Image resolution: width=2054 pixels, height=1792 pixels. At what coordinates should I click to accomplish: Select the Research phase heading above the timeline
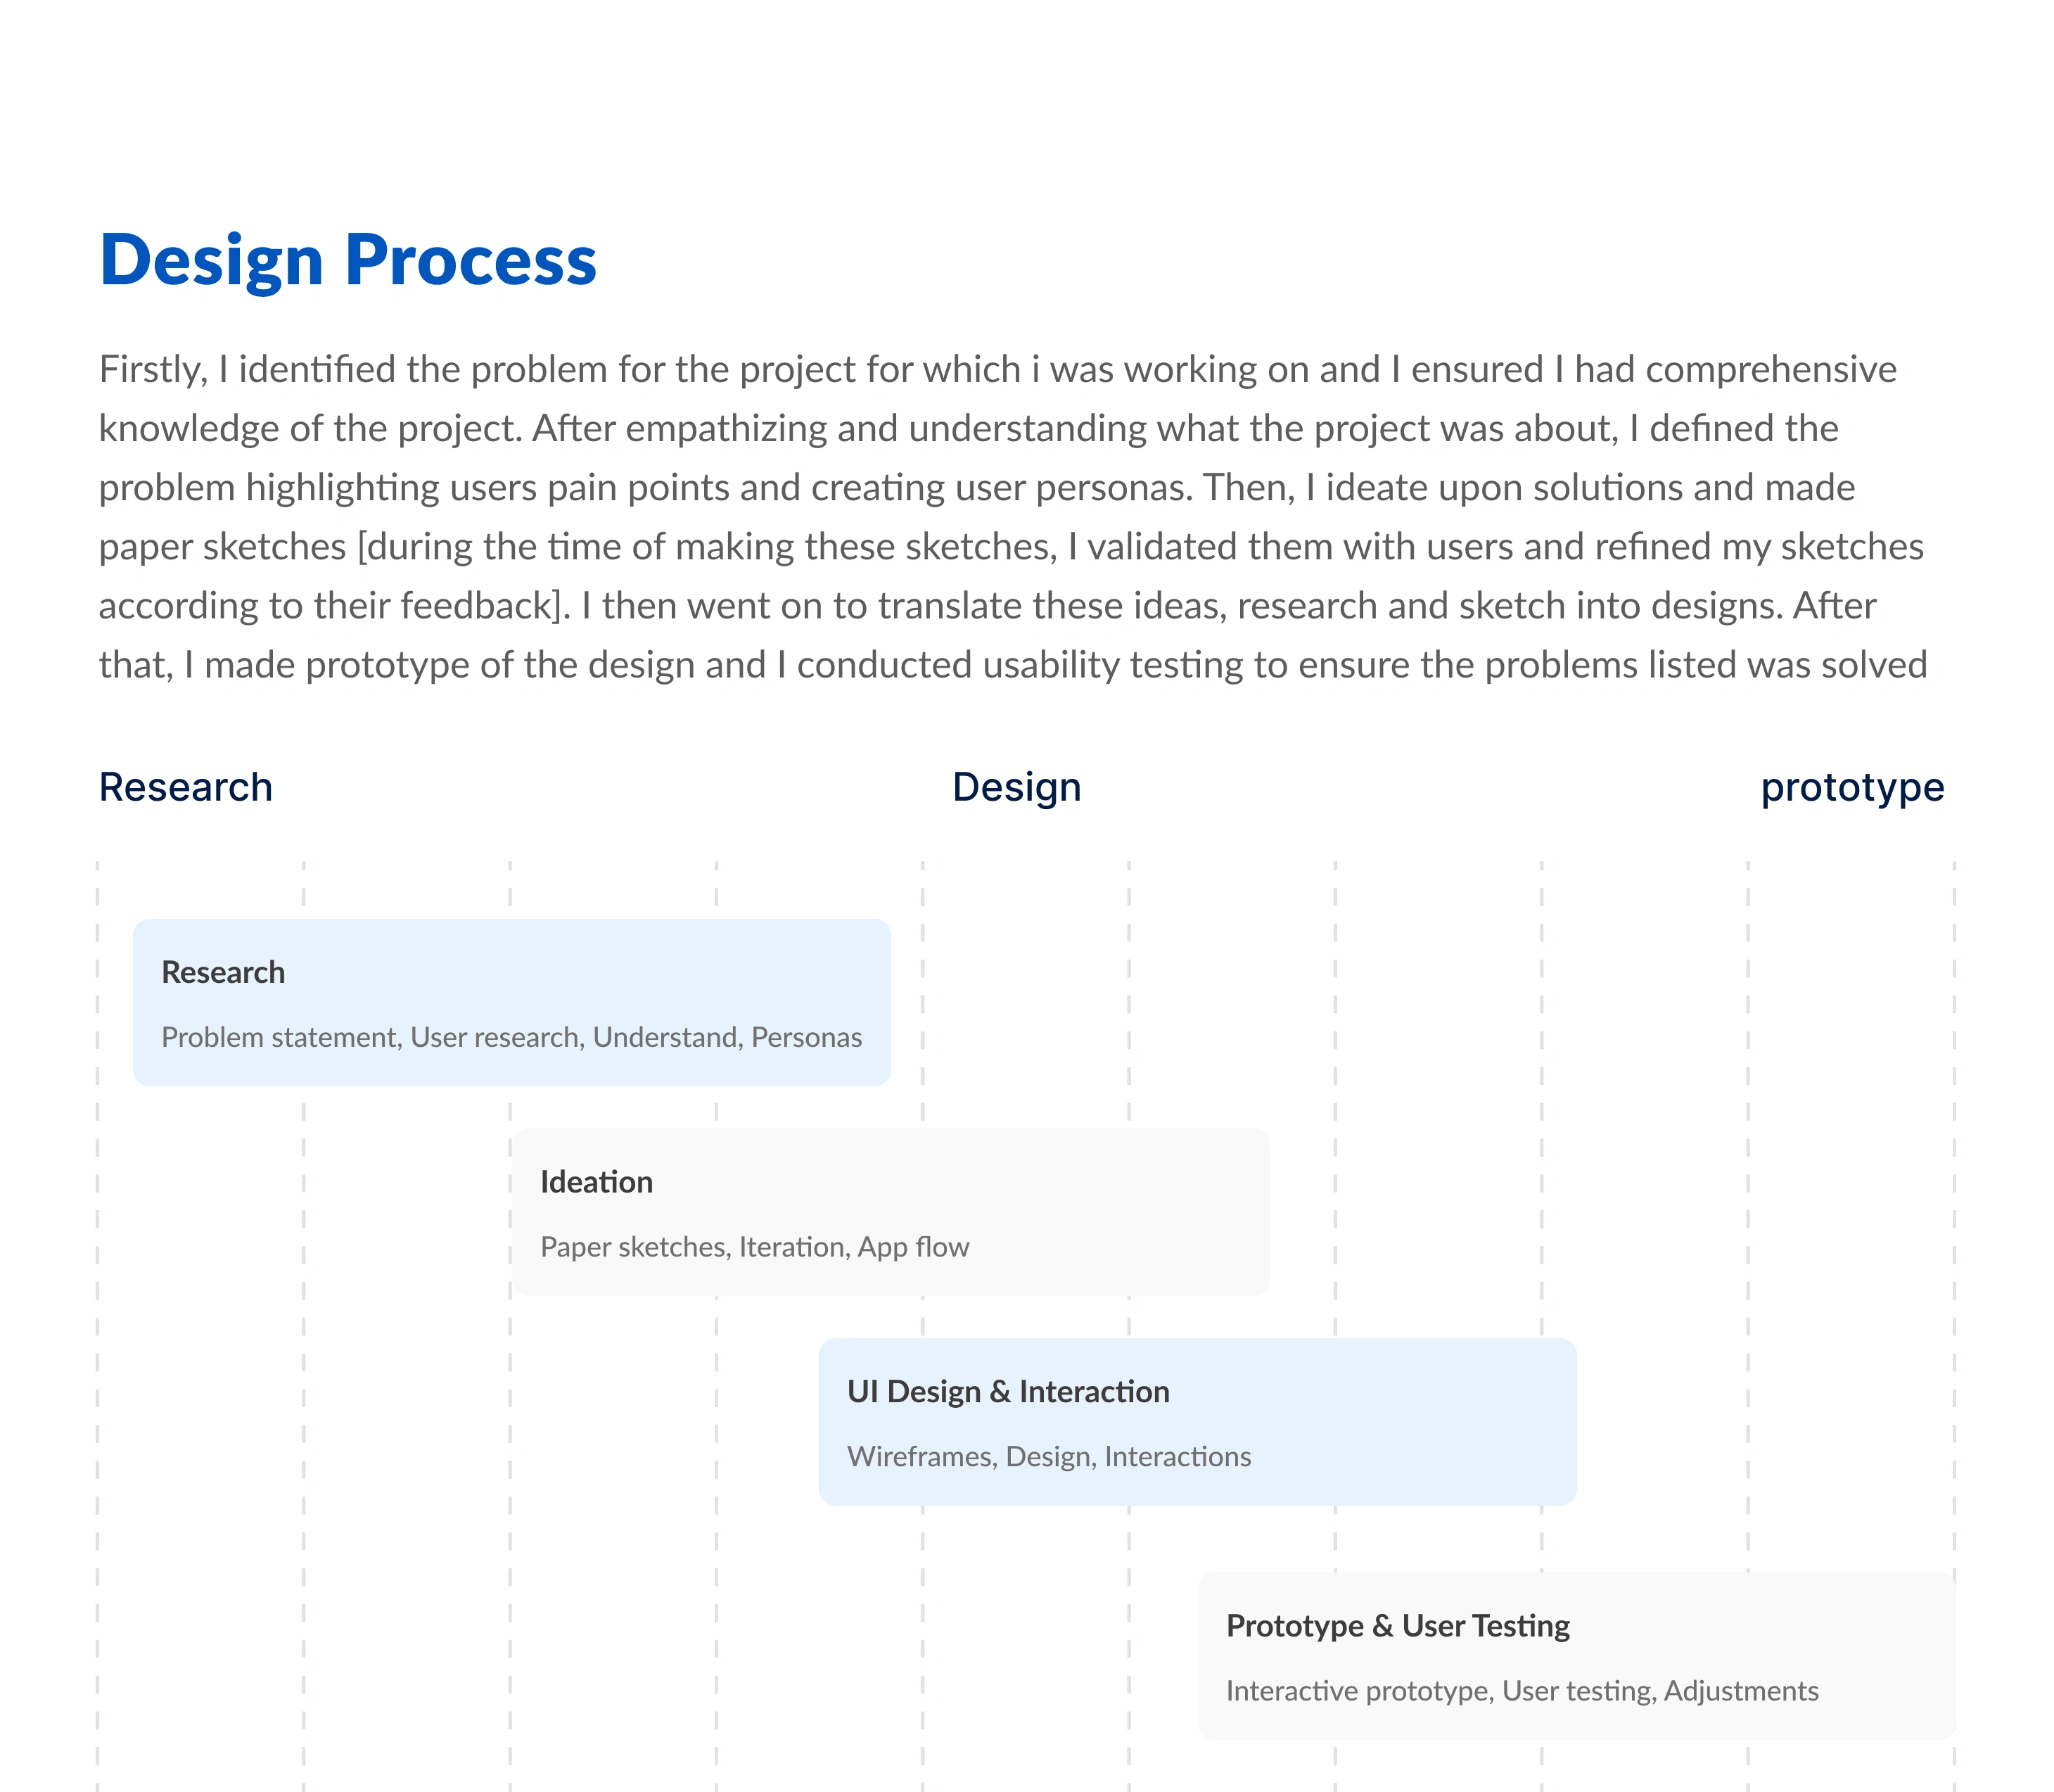(186, 788)
